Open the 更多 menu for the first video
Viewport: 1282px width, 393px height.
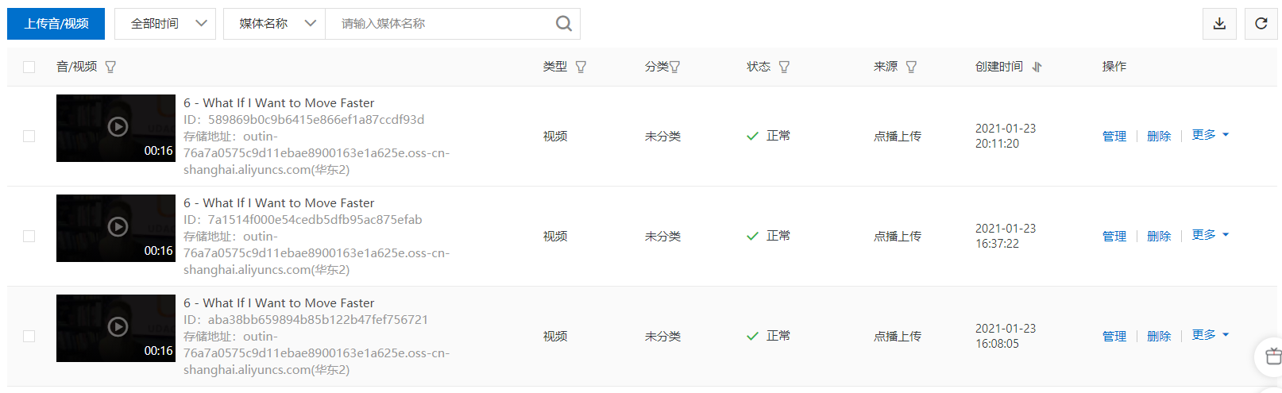coord(1211,135)
